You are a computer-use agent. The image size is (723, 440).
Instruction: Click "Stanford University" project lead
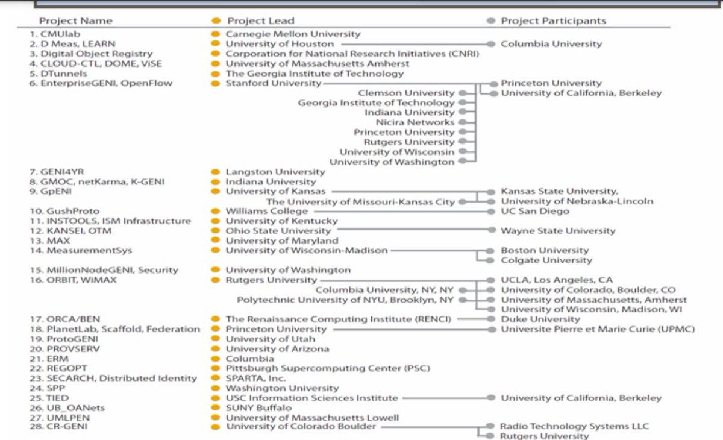(274, 83)
